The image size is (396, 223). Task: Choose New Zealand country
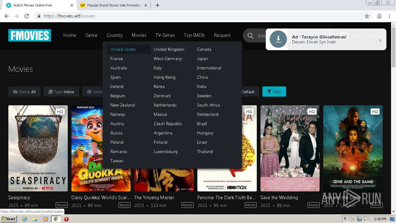click(123, 105)
